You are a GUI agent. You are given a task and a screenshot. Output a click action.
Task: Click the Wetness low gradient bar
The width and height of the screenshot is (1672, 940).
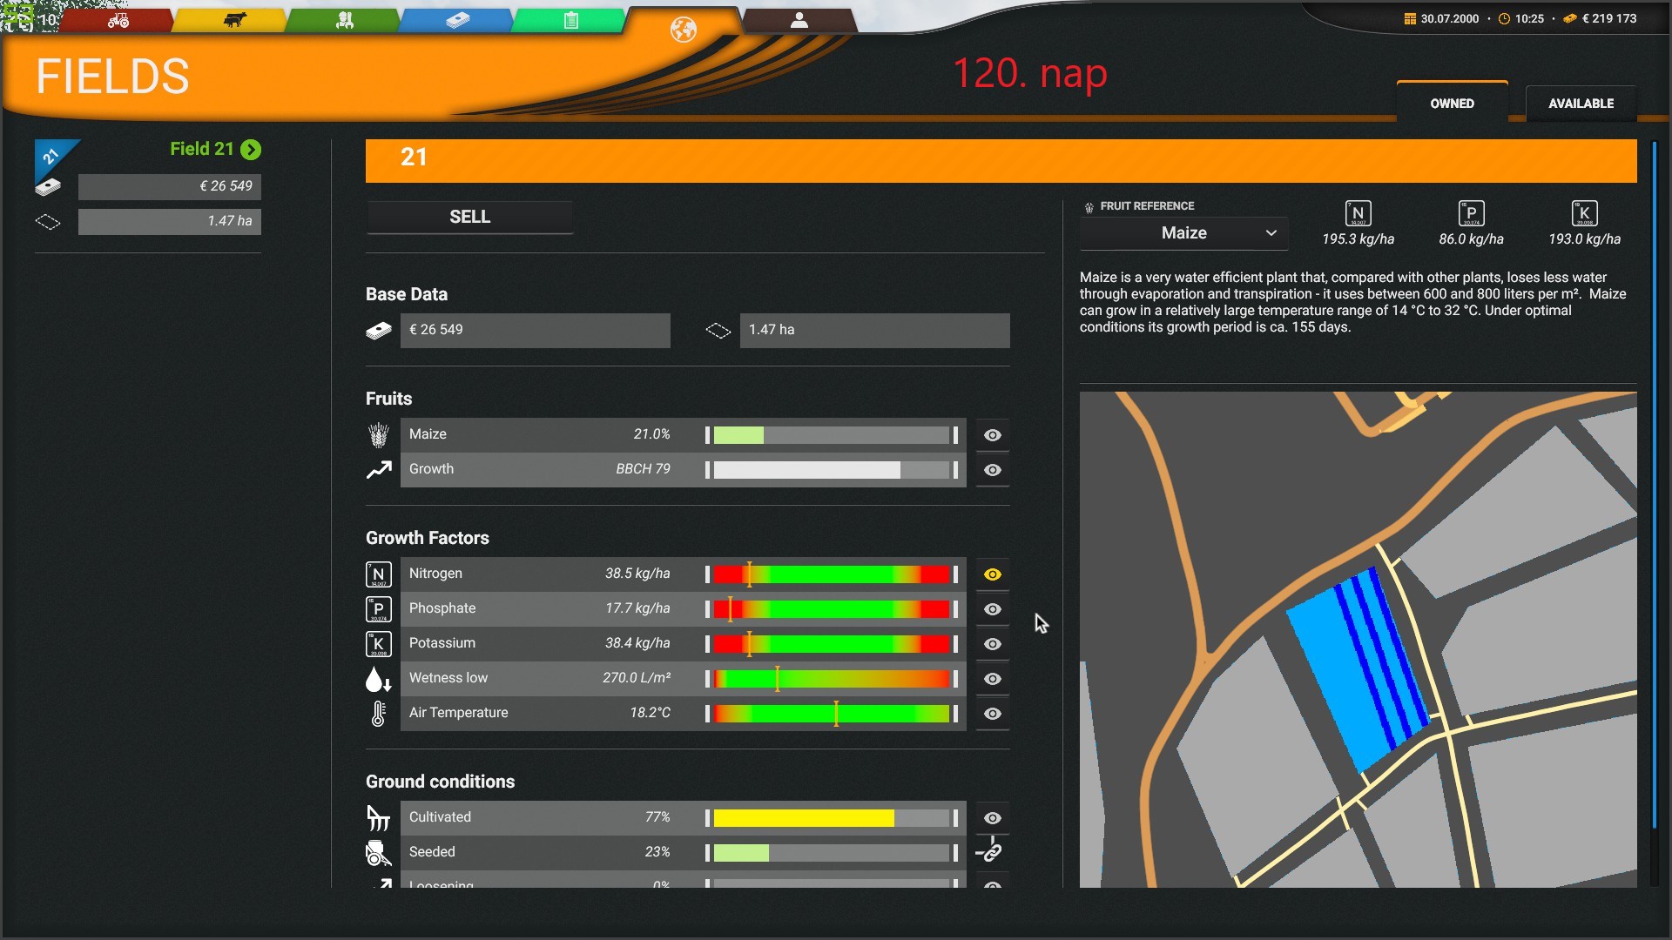(831, 679)
